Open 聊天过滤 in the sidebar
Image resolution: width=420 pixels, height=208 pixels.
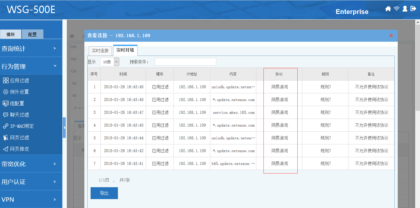tap(19, 115)
